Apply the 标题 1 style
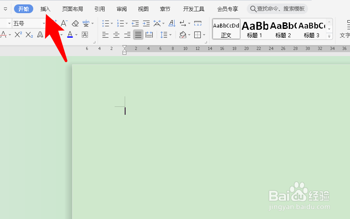 [x=255, y=29]
